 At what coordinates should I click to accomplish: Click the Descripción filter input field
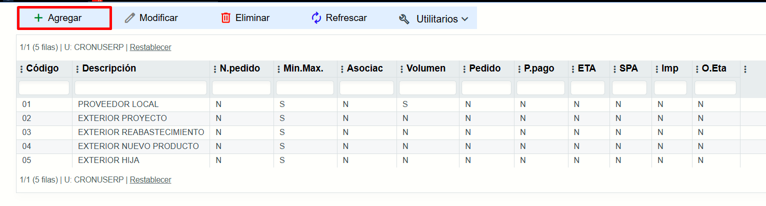click(140, 88)
